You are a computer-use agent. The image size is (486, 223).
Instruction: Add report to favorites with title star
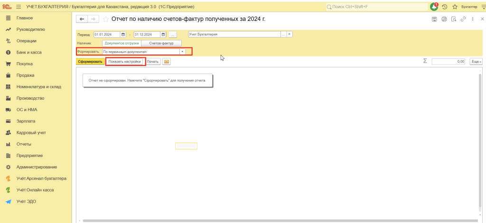tap(105, 19)
